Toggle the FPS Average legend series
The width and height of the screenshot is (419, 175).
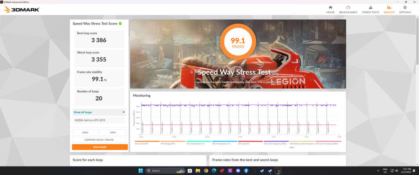(x=173, y=142)
